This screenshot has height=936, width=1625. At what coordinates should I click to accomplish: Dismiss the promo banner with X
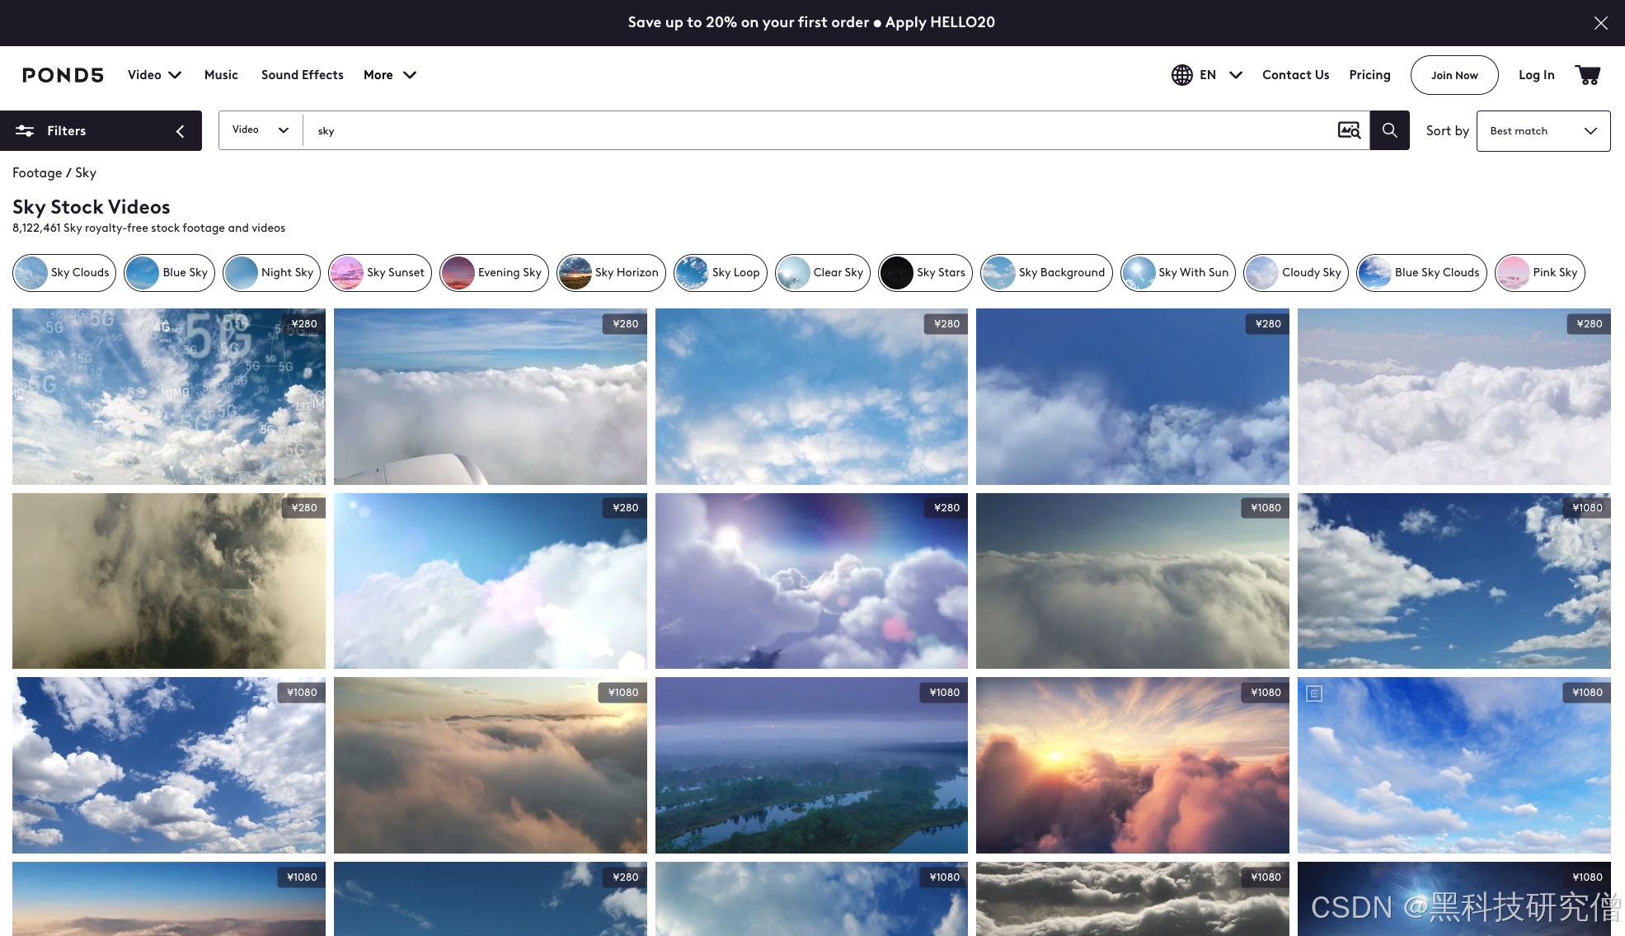click(x=1600, y=23)
